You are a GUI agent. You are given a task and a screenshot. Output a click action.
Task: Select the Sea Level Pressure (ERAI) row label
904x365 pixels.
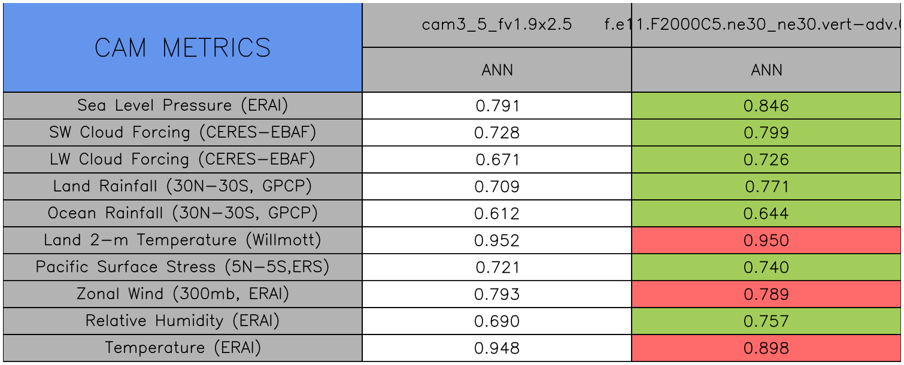[183, 106]
